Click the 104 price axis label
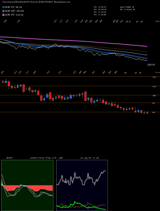Viewport: 160px width, 211px height. click(154, 96)
